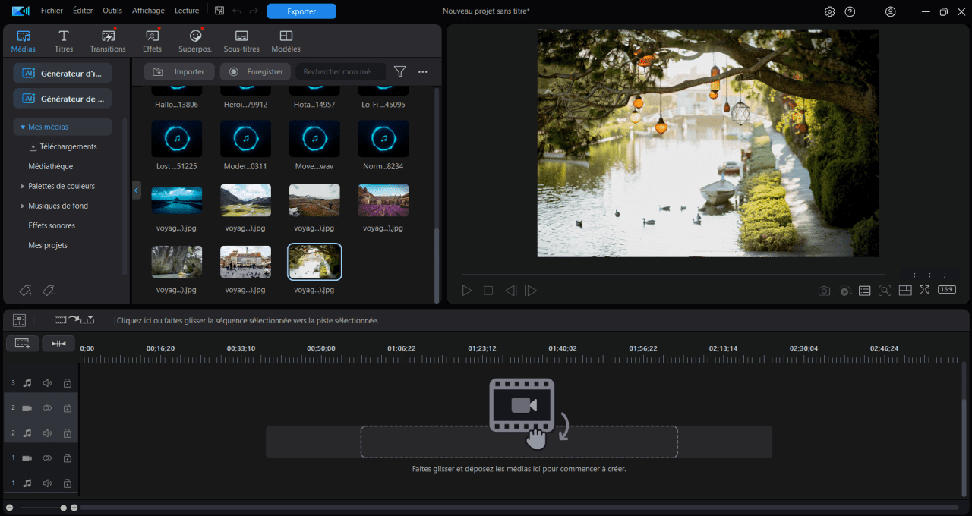Image resolution: width=972 pixels, height=516 pixels.
Task: Click the add tag icon
Action: [x=25, y=290]
